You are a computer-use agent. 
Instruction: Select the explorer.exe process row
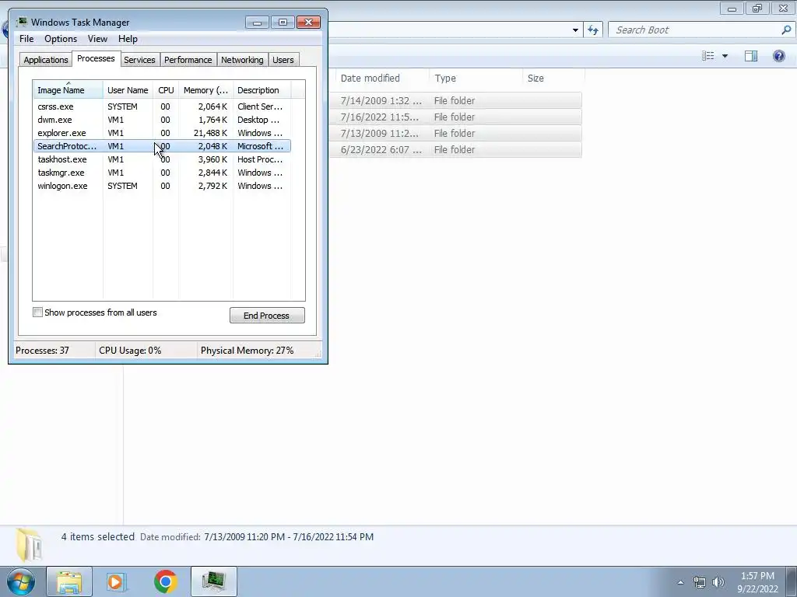162,133
